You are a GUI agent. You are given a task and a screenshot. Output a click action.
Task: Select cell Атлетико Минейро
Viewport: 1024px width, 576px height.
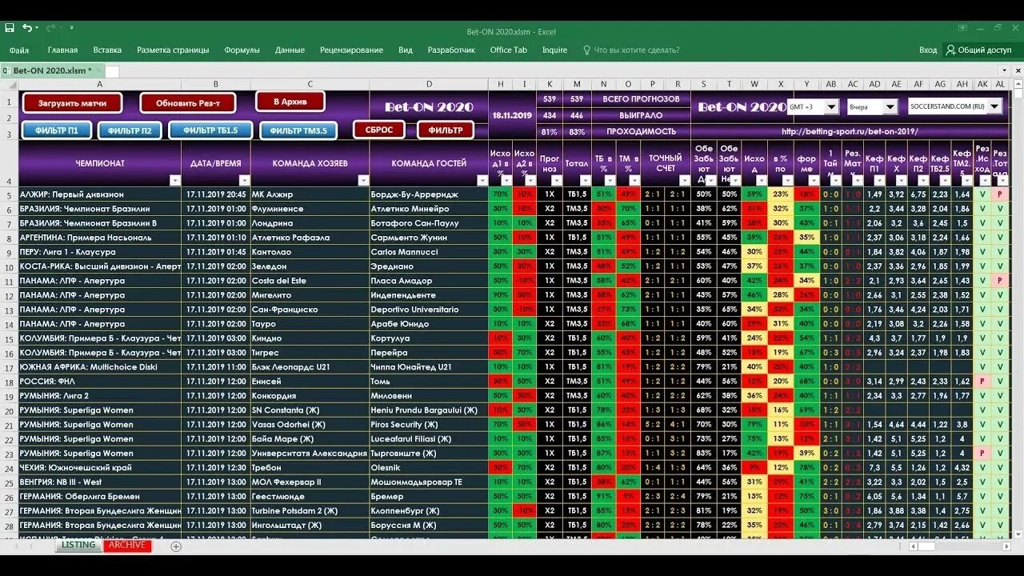pyautogui.click(x=429, y=209)
